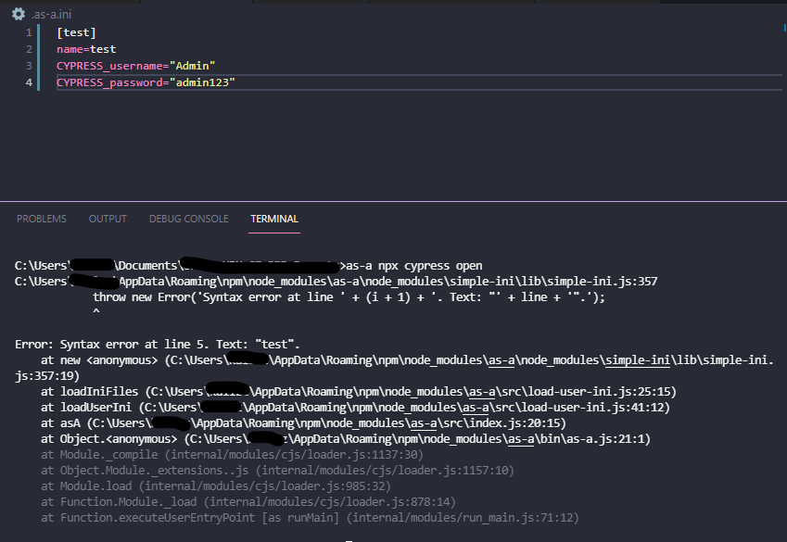Click line number 3 in the gutter
The width and height of the screenshot is (787, 542).
point(29,66)
